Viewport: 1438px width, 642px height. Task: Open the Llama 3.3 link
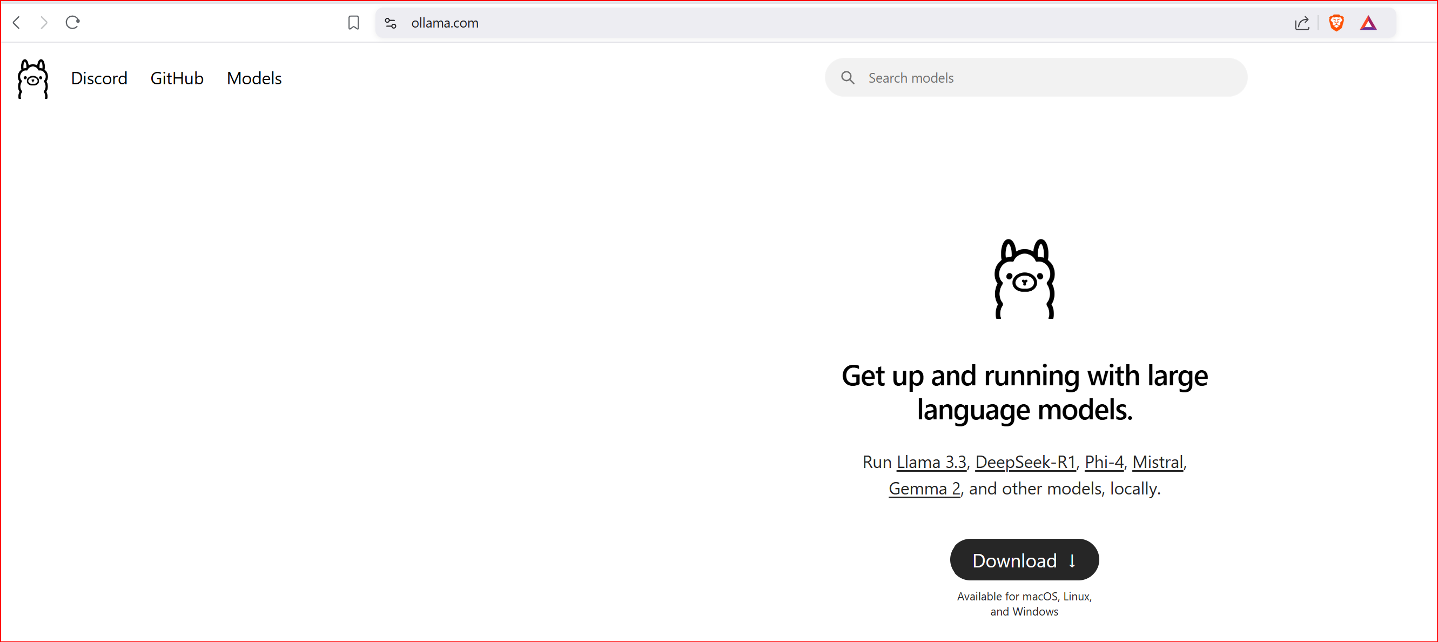pos(931,462)
